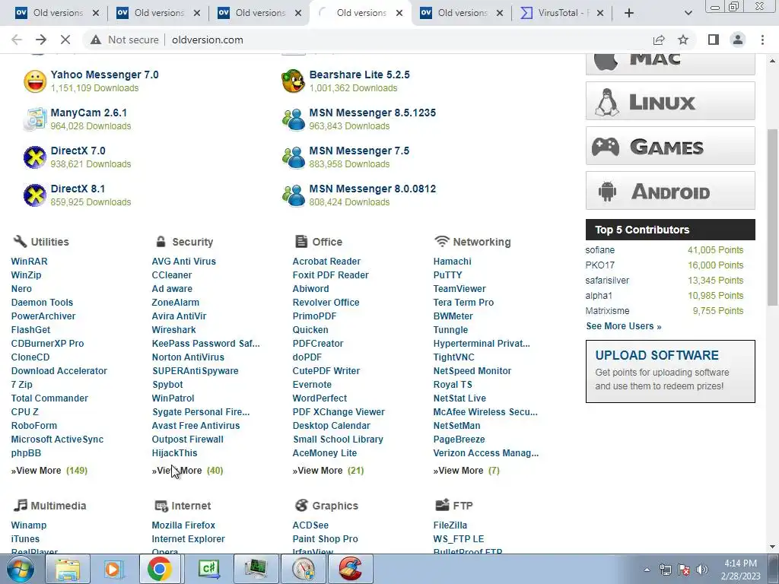The image size is (779, 584).
Task: Click the page vertical scrollbar thumb
Action: (773, 217)
